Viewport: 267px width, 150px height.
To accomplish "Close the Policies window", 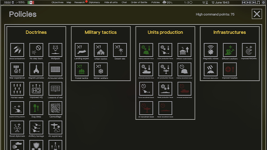I will tap(257, 14).
